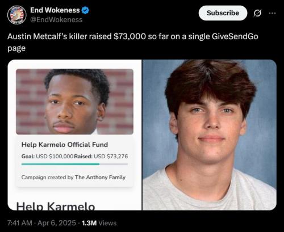Open the Grok slashed-circle icon
This screenshot has width=284, height=232.
tap(257, 13)
